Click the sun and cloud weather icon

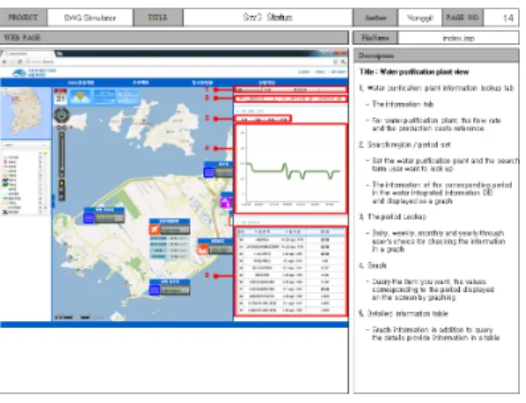(x=80, y=96)
